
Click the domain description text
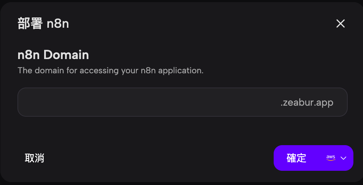(x=110, y=70)
